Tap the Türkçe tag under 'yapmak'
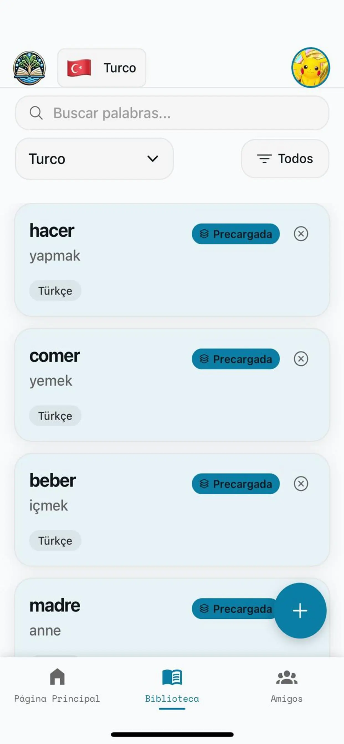 (55, 291)
